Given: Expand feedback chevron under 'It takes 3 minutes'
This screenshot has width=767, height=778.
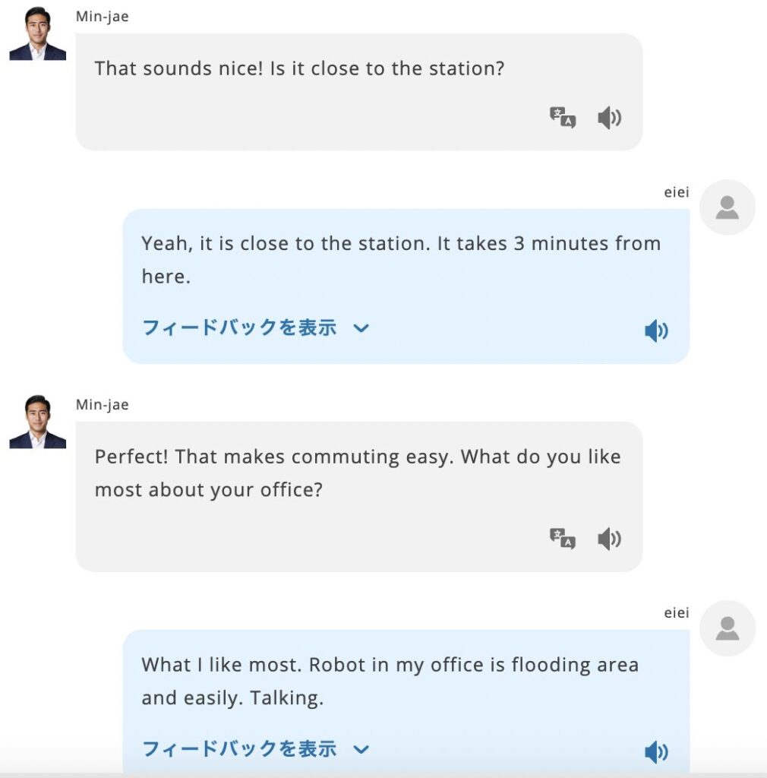Looking at the screenshot, I should (361, 328).
